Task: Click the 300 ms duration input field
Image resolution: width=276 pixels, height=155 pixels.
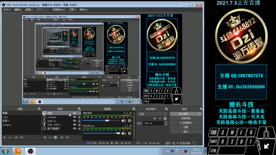Action: pyautogui.click(x=154, y=123)
